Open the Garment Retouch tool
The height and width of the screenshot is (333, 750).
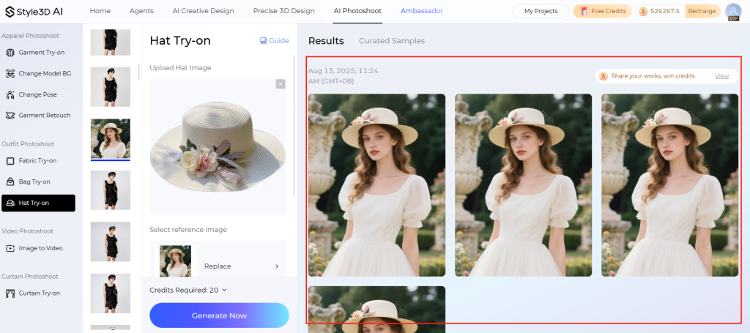click(38, 115)
